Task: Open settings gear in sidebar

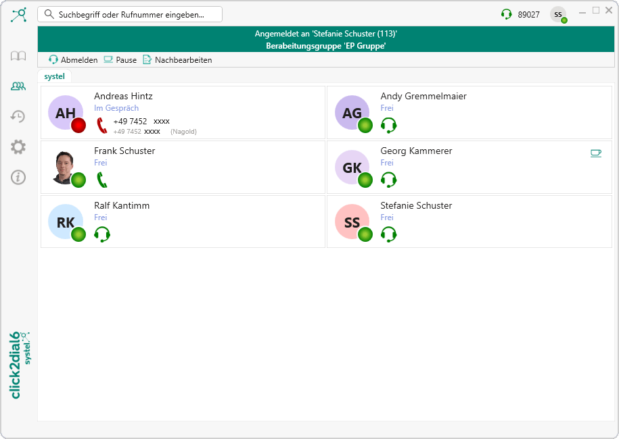Action: coord(18,147)
